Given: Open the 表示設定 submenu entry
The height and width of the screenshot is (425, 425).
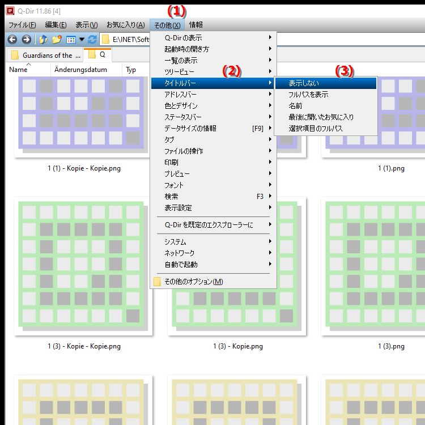Looking at the screenshot, I should click(213, 208).
